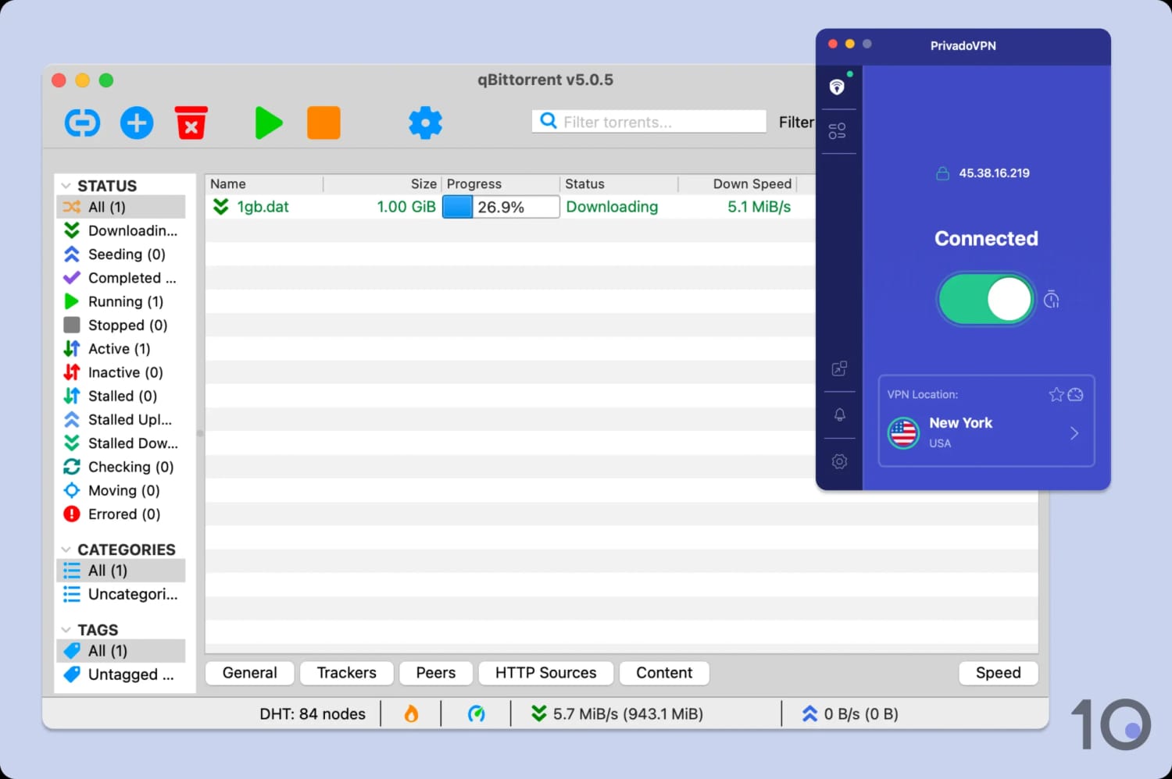1172x779 pixels.
Task: Click the delete torrent trash icon
Action: (x=191, y=123)
